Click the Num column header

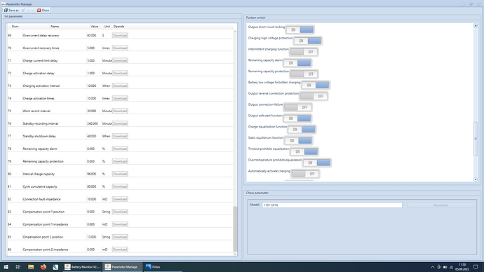(x=15, y=27)
